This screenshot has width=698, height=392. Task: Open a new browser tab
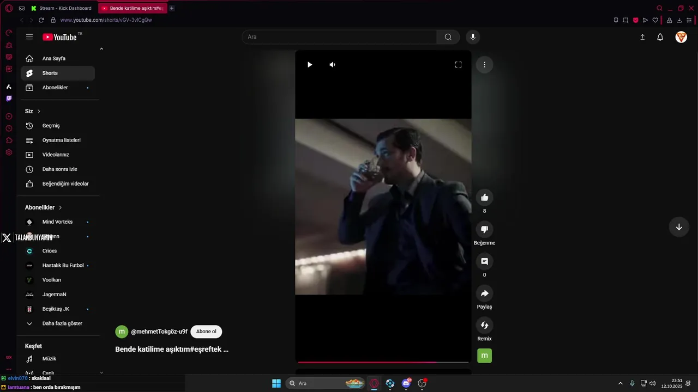click(x=172, y=8)
